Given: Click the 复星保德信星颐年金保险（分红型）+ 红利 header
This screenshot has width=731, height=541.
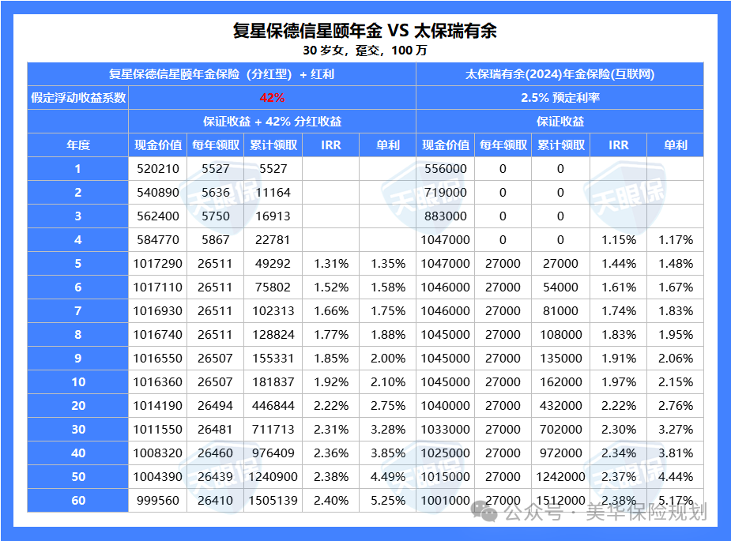Looking at the screenshot, I should click(x=221, y=75).
